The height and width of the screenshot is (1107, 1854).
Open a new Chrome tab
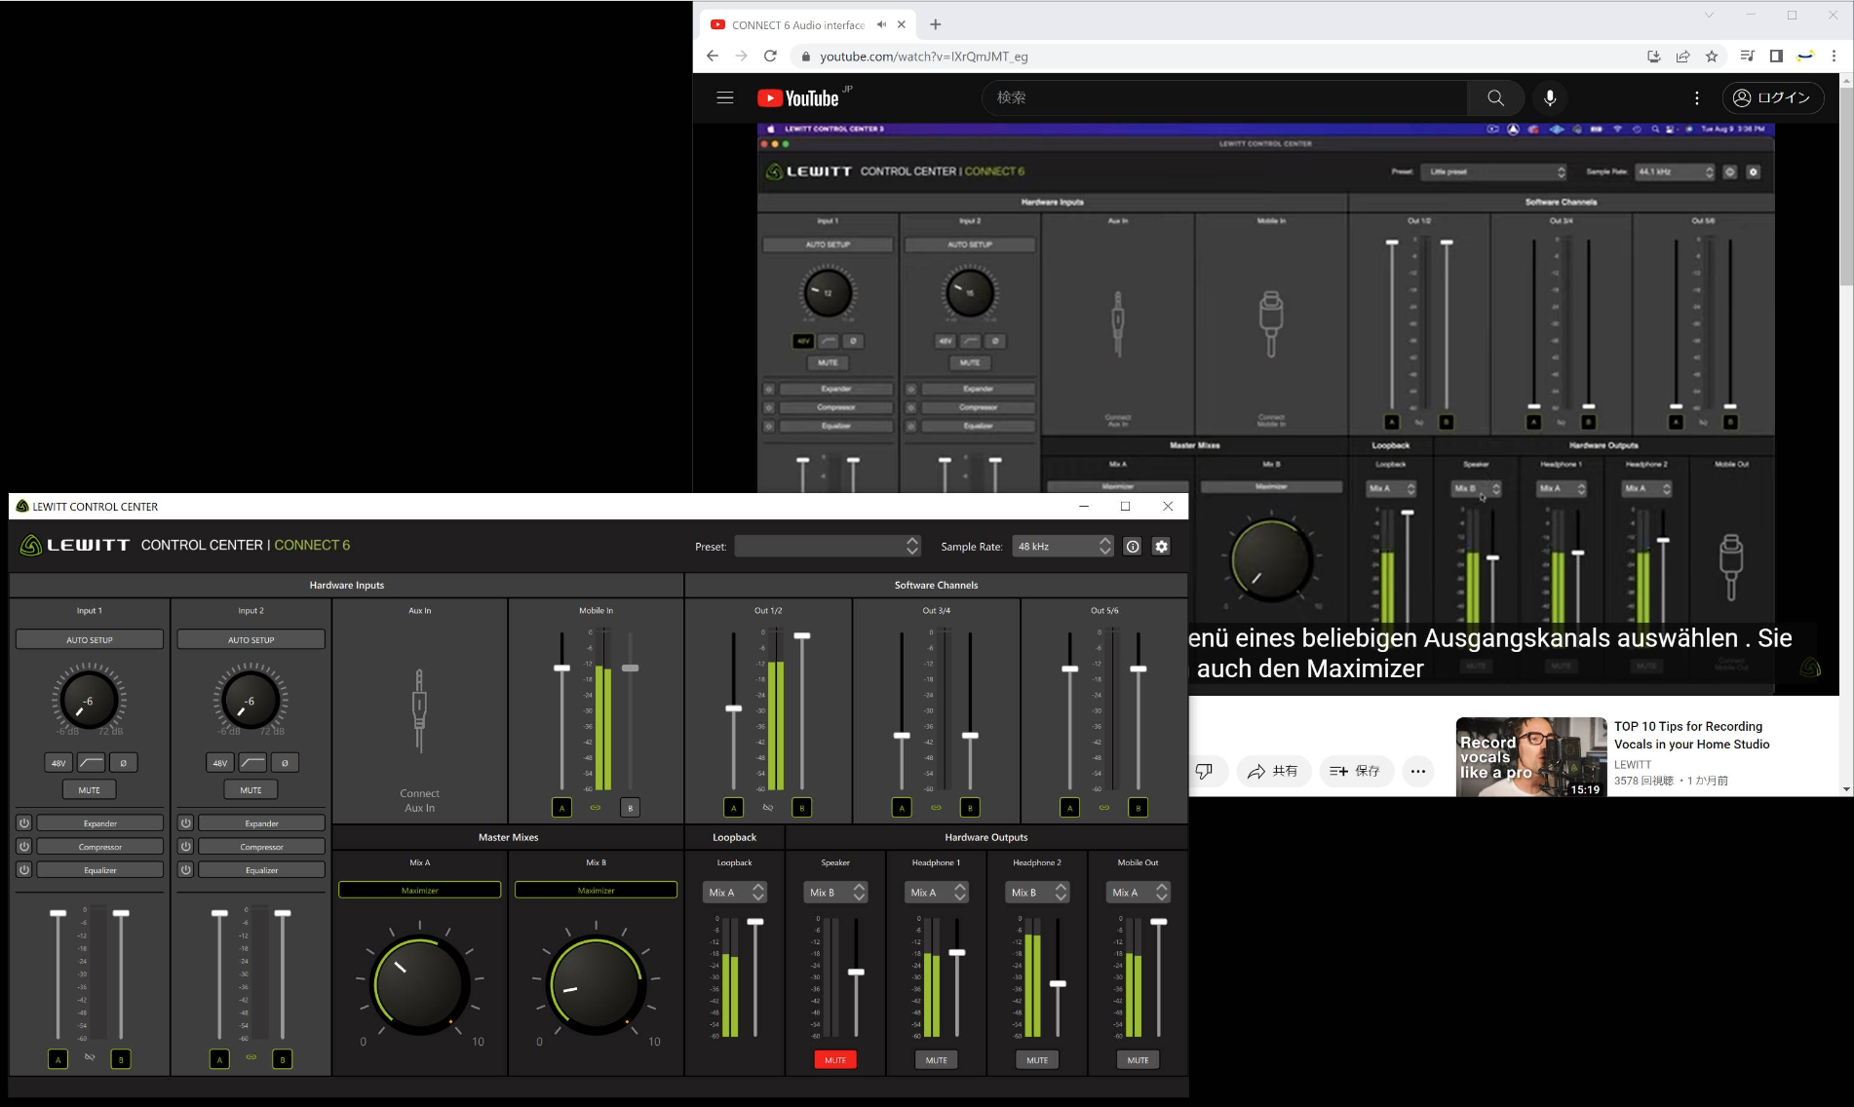935,24
